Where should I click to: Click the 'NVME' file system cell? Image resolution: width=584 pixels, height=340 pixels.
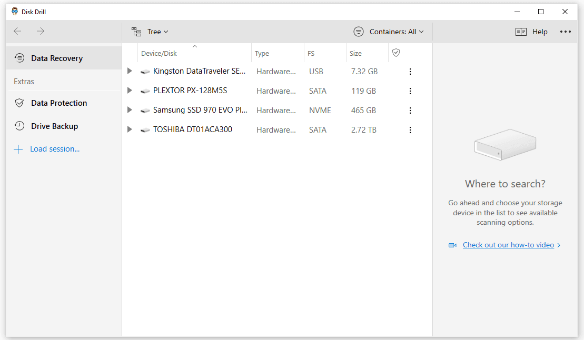coord(320,111)
